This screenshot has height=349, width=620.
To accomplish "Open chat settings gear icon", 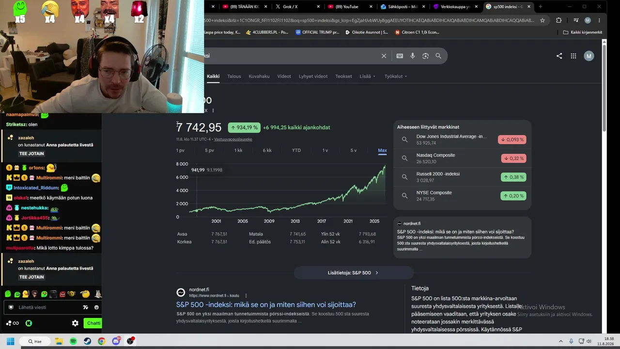I will tap(75, 323).
